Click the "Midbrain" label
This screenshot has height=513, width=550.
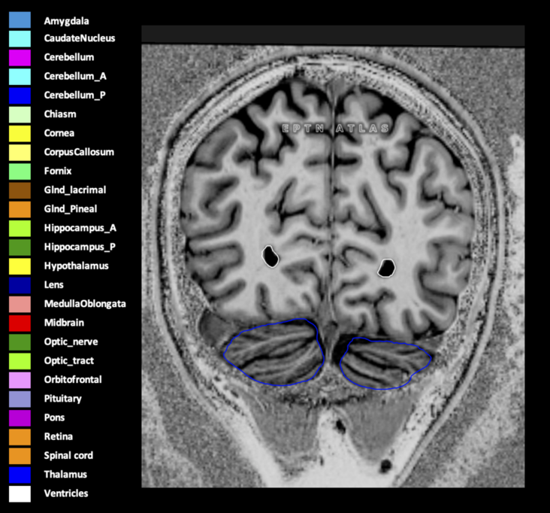(x=64, y=323)
